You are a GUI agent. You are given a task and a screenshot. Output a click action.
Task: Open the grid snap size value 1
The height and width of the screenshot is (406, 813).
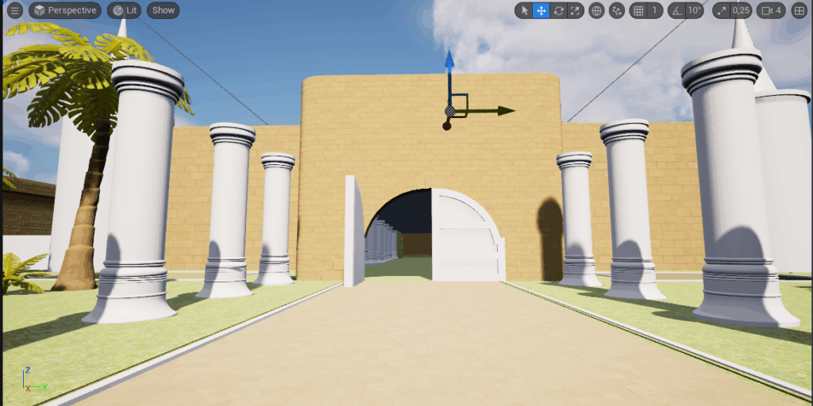655,10
